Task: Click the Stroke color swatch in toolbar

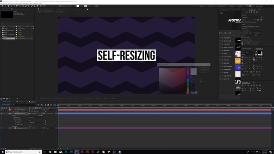Action: [x=86, y=6]
